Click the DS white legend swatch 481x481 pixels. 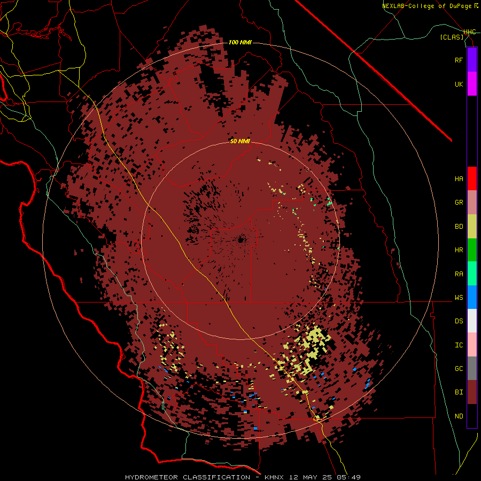(x=472, y=321)
